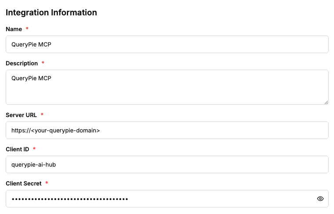Click the Client ID label

click(18, 149)
